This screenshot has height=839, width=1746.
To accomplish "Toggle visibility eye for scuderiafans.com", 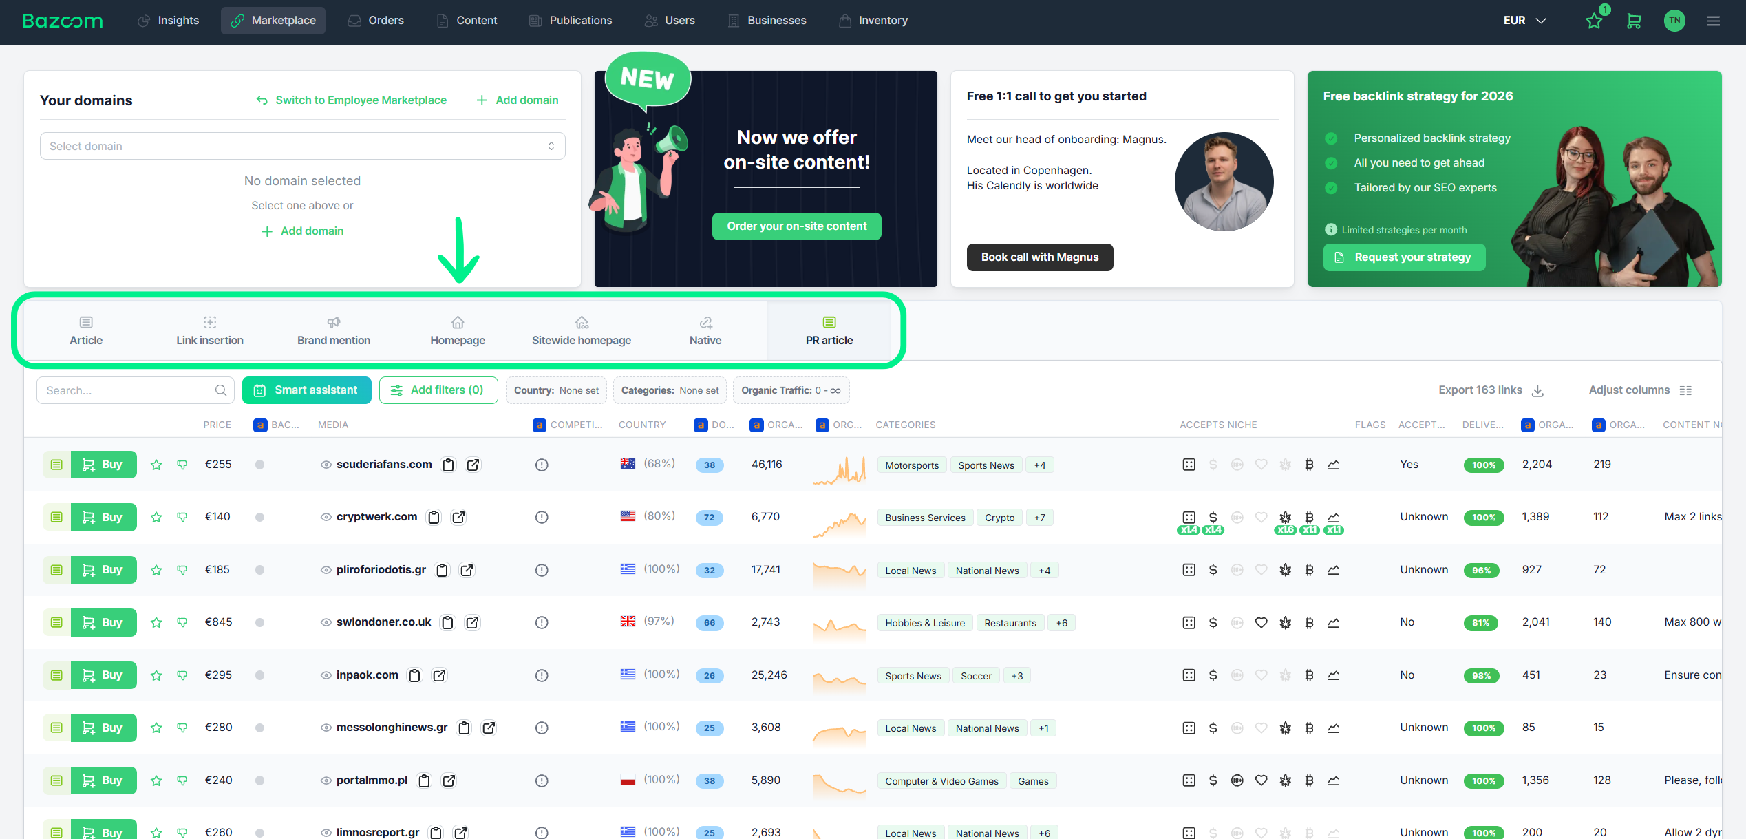I will click(x=326, y=465).
